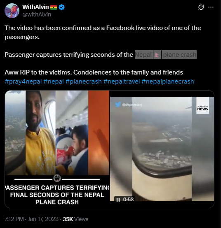
Task: Click the Al Arabiya news logo
Action: pyautogui.click(x=202, y=105)
